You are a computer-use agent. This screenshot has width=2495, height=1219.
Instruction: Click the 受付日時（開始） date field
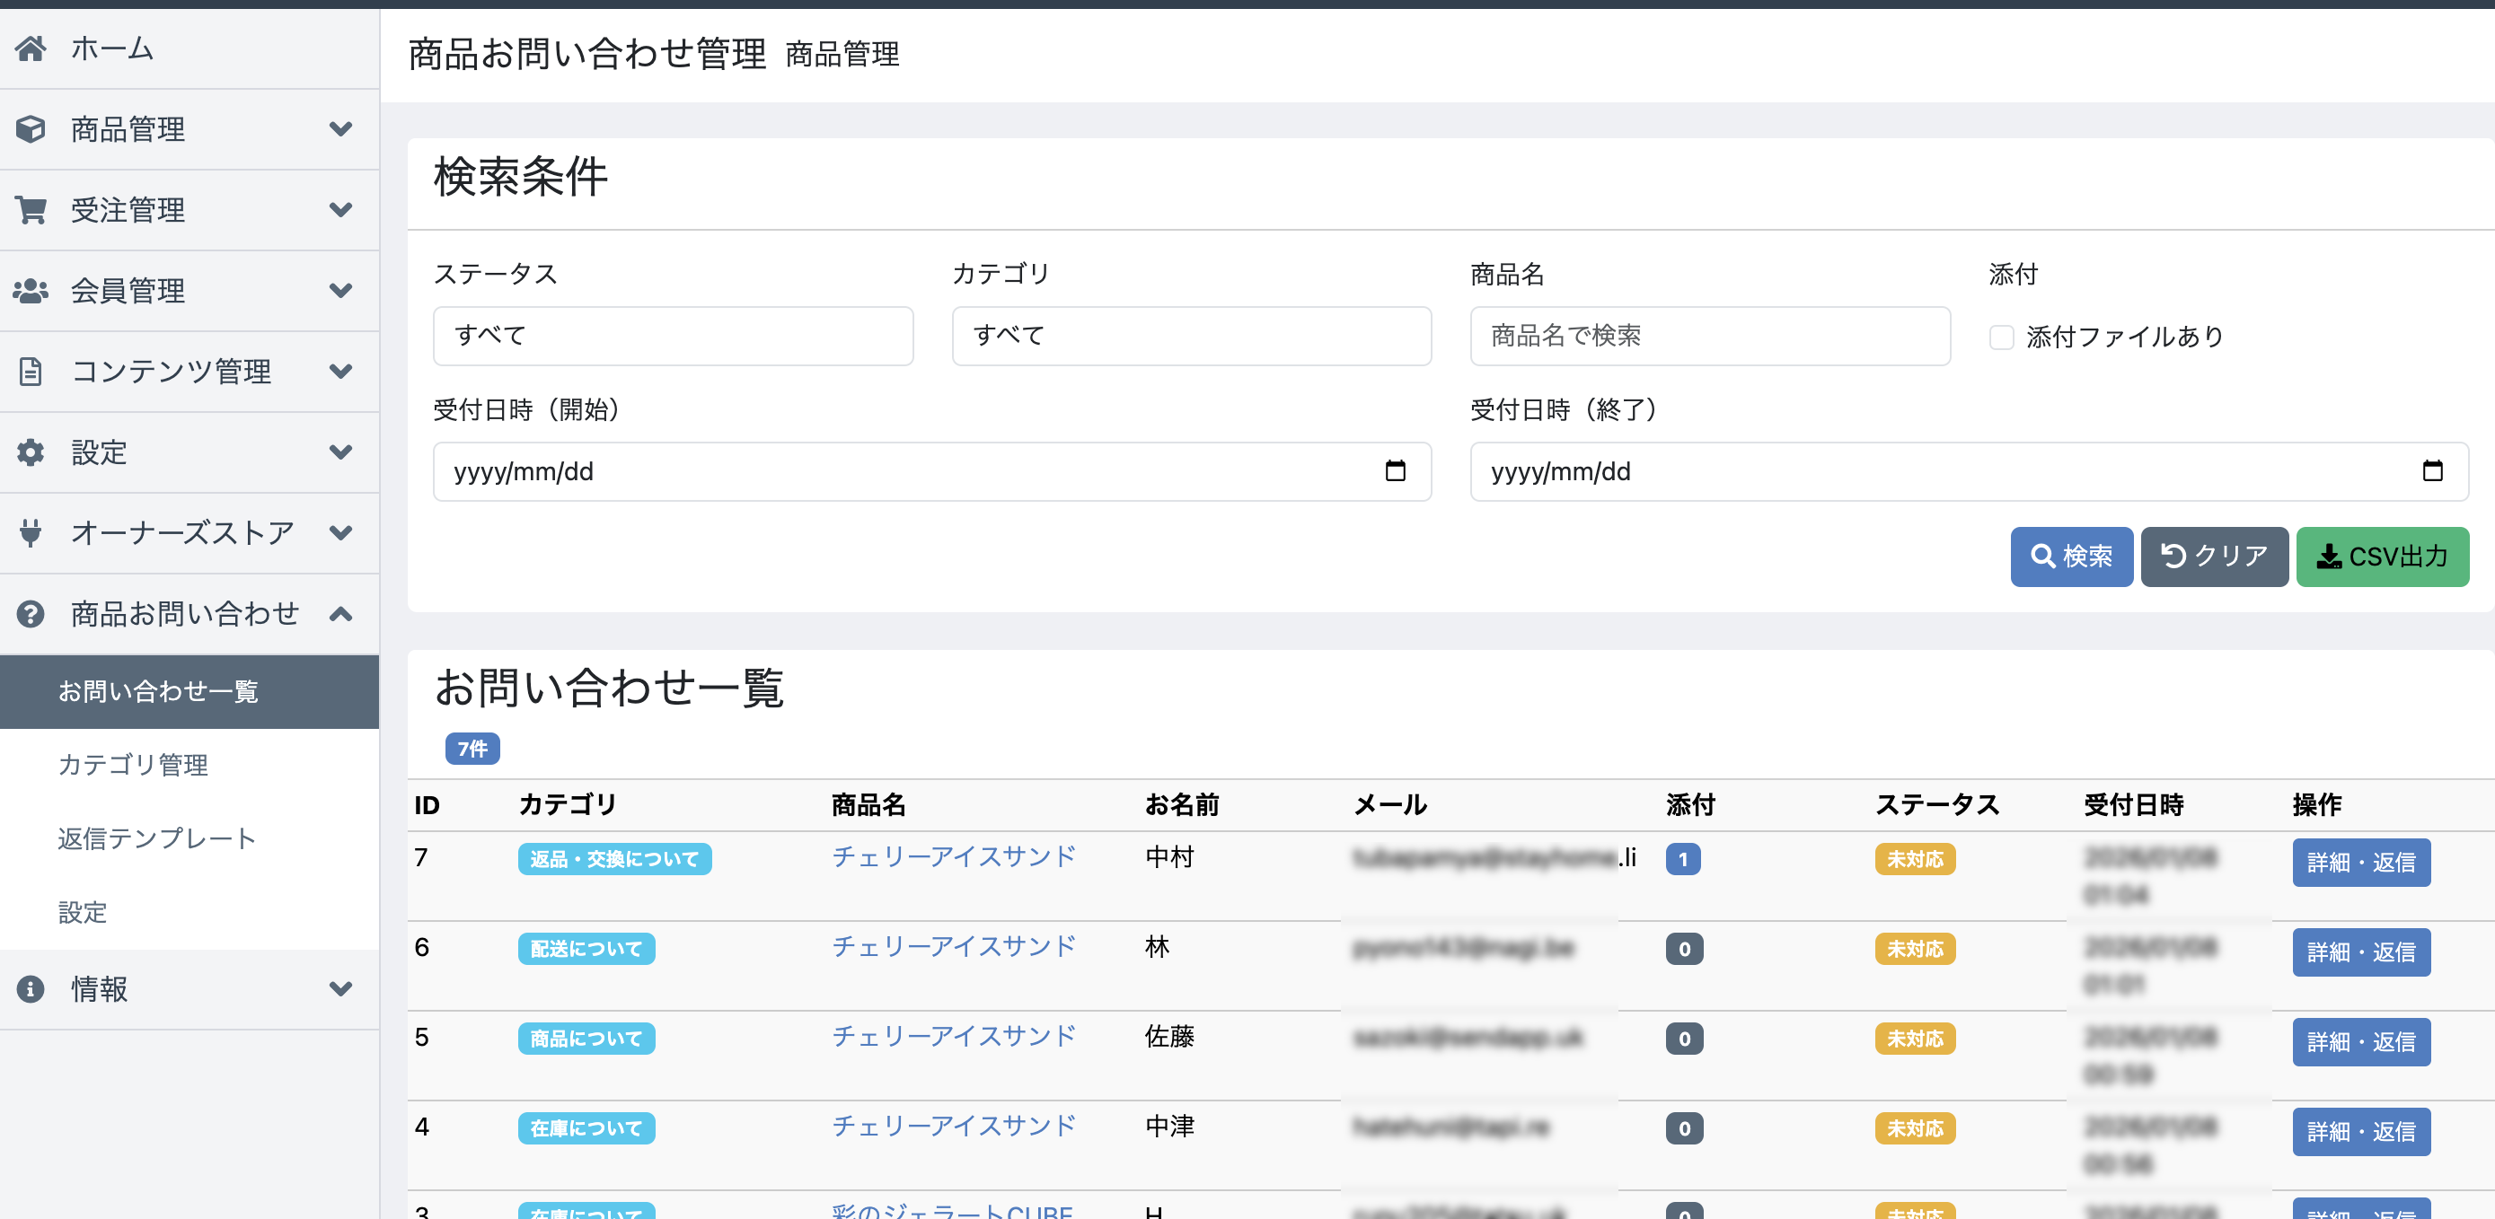pos(931,471)
